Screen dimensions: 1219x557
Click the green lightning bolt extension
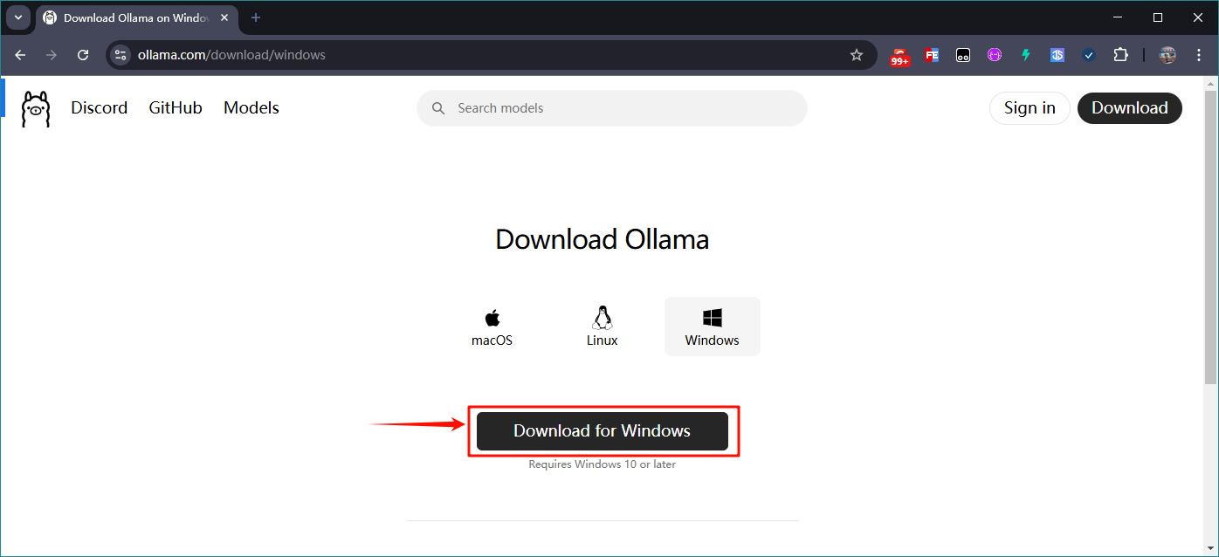pyautogui.click(x=1025, y=54)
